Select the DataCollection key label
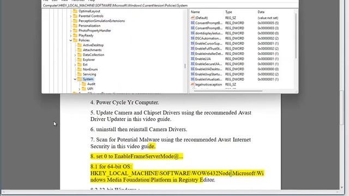Image resolution: width=349 pixels, height=196 pixels. pos(93,54)
